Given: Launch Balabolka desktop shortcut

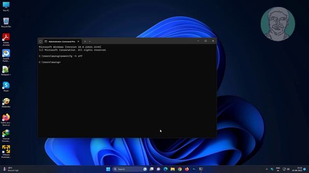Looking at the screenshot, I should click(6, 103).
